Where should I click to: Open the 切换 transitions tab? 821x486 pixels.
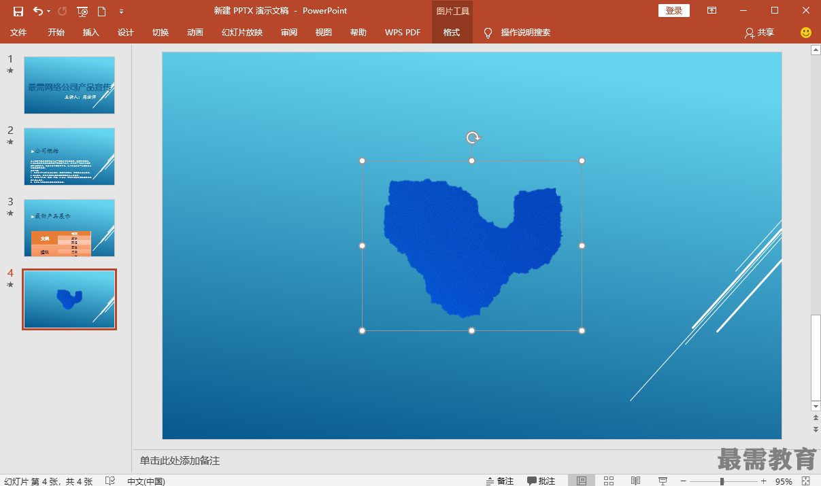tap(161, 33)
